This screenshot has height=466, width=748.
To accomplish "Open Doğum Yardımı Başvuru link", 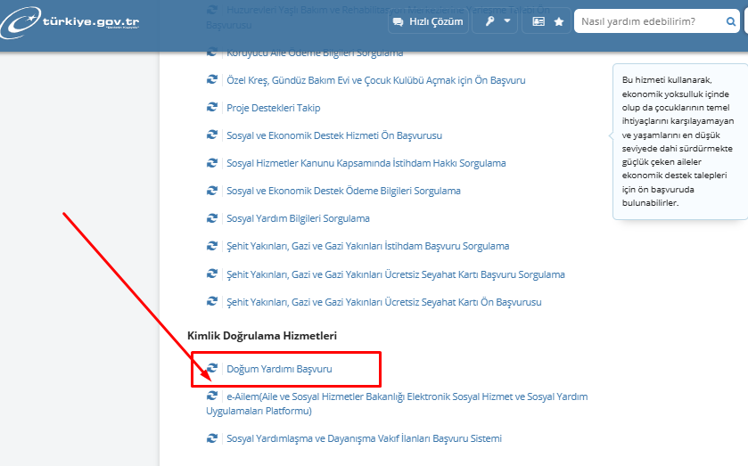I will tap(279, 368).
